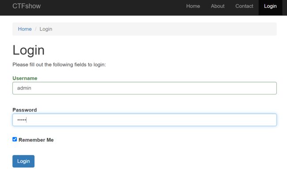
Task: Click the 'Please fill out' instruction text
Action: 59,65
